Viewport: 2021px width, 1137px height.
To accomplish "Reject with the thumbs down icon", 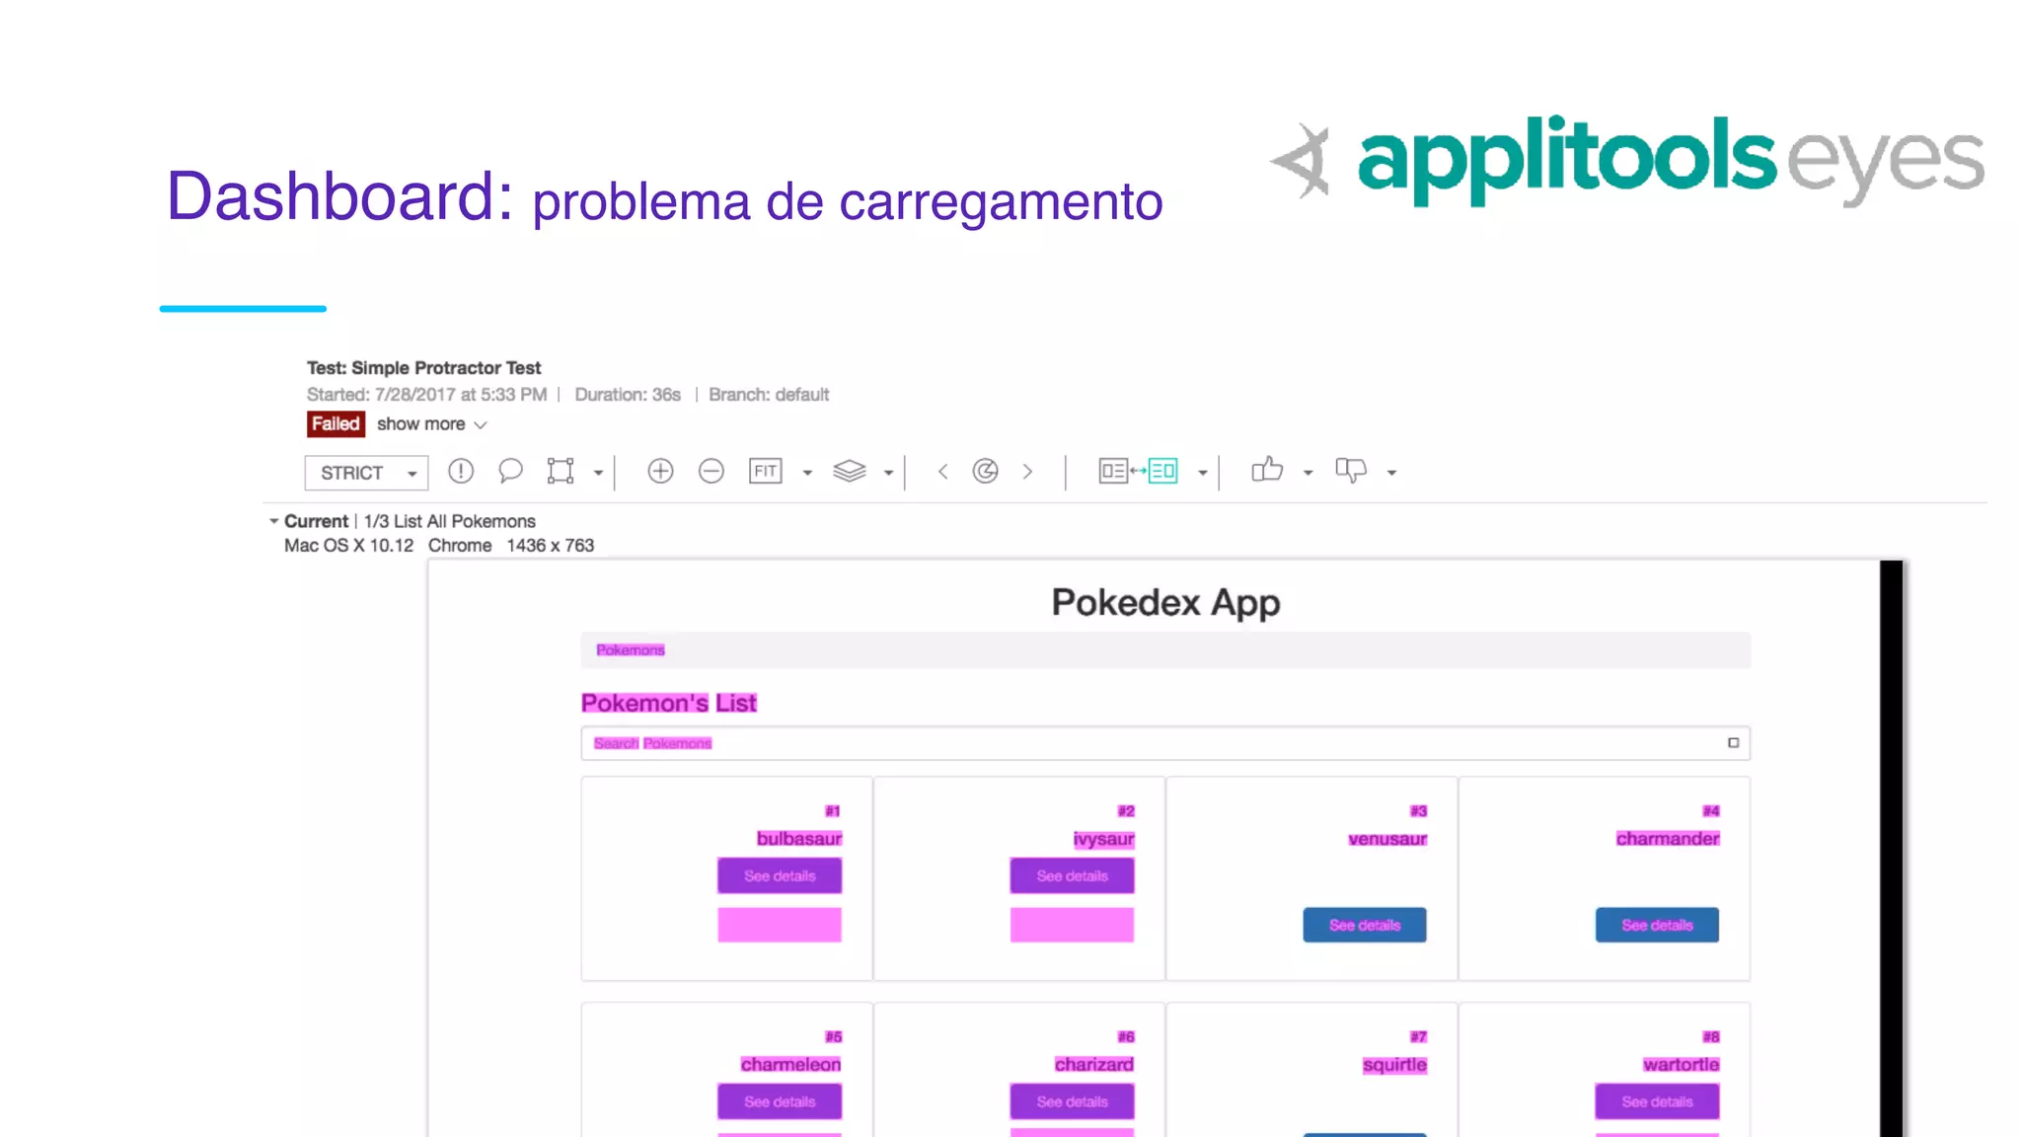I will pyautogui.click(x=1351, y=471).
